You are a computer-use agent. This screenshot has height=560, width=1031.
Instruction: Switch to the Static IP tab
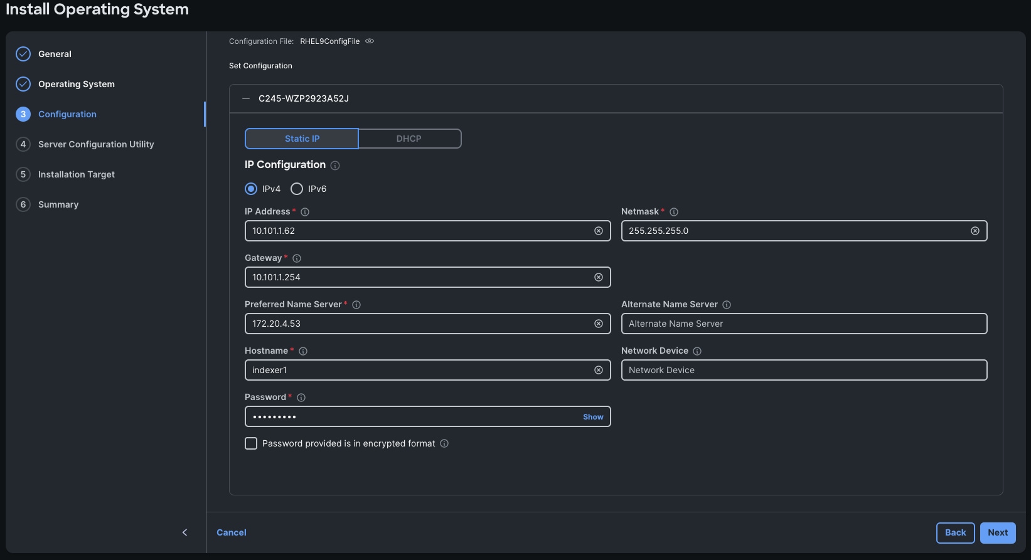click(x=302, y=139)
